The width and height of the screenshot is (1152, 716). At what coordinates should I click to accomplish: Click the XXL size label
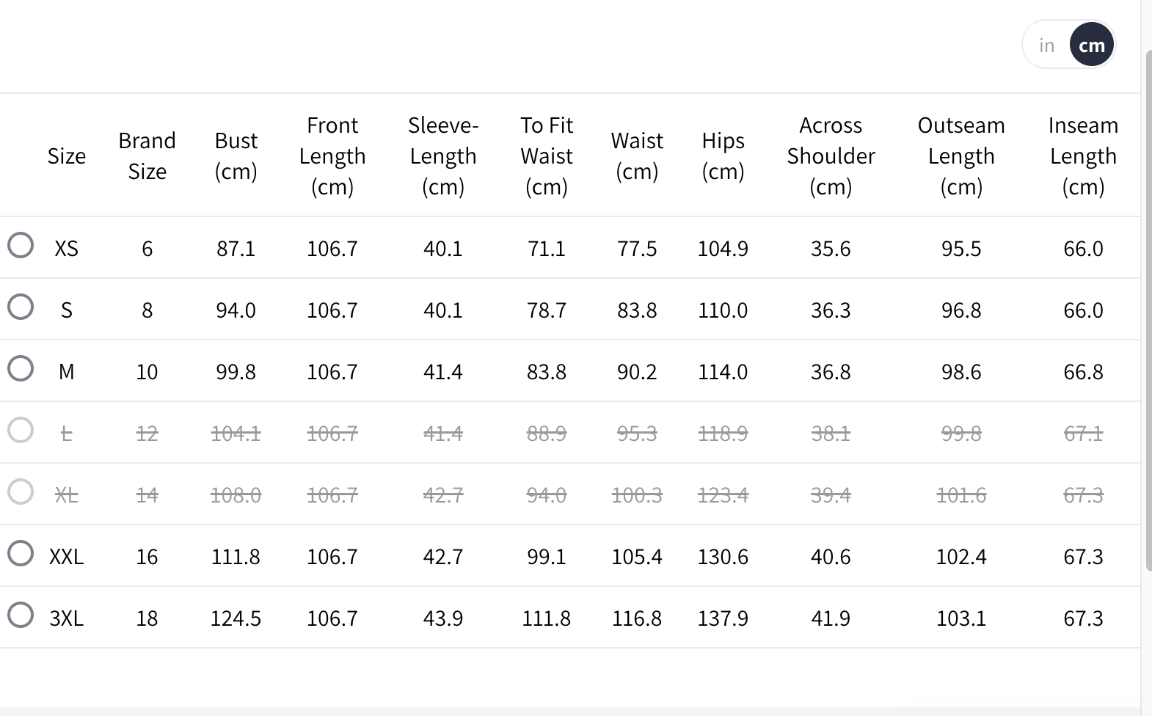[x=66, y=557]
